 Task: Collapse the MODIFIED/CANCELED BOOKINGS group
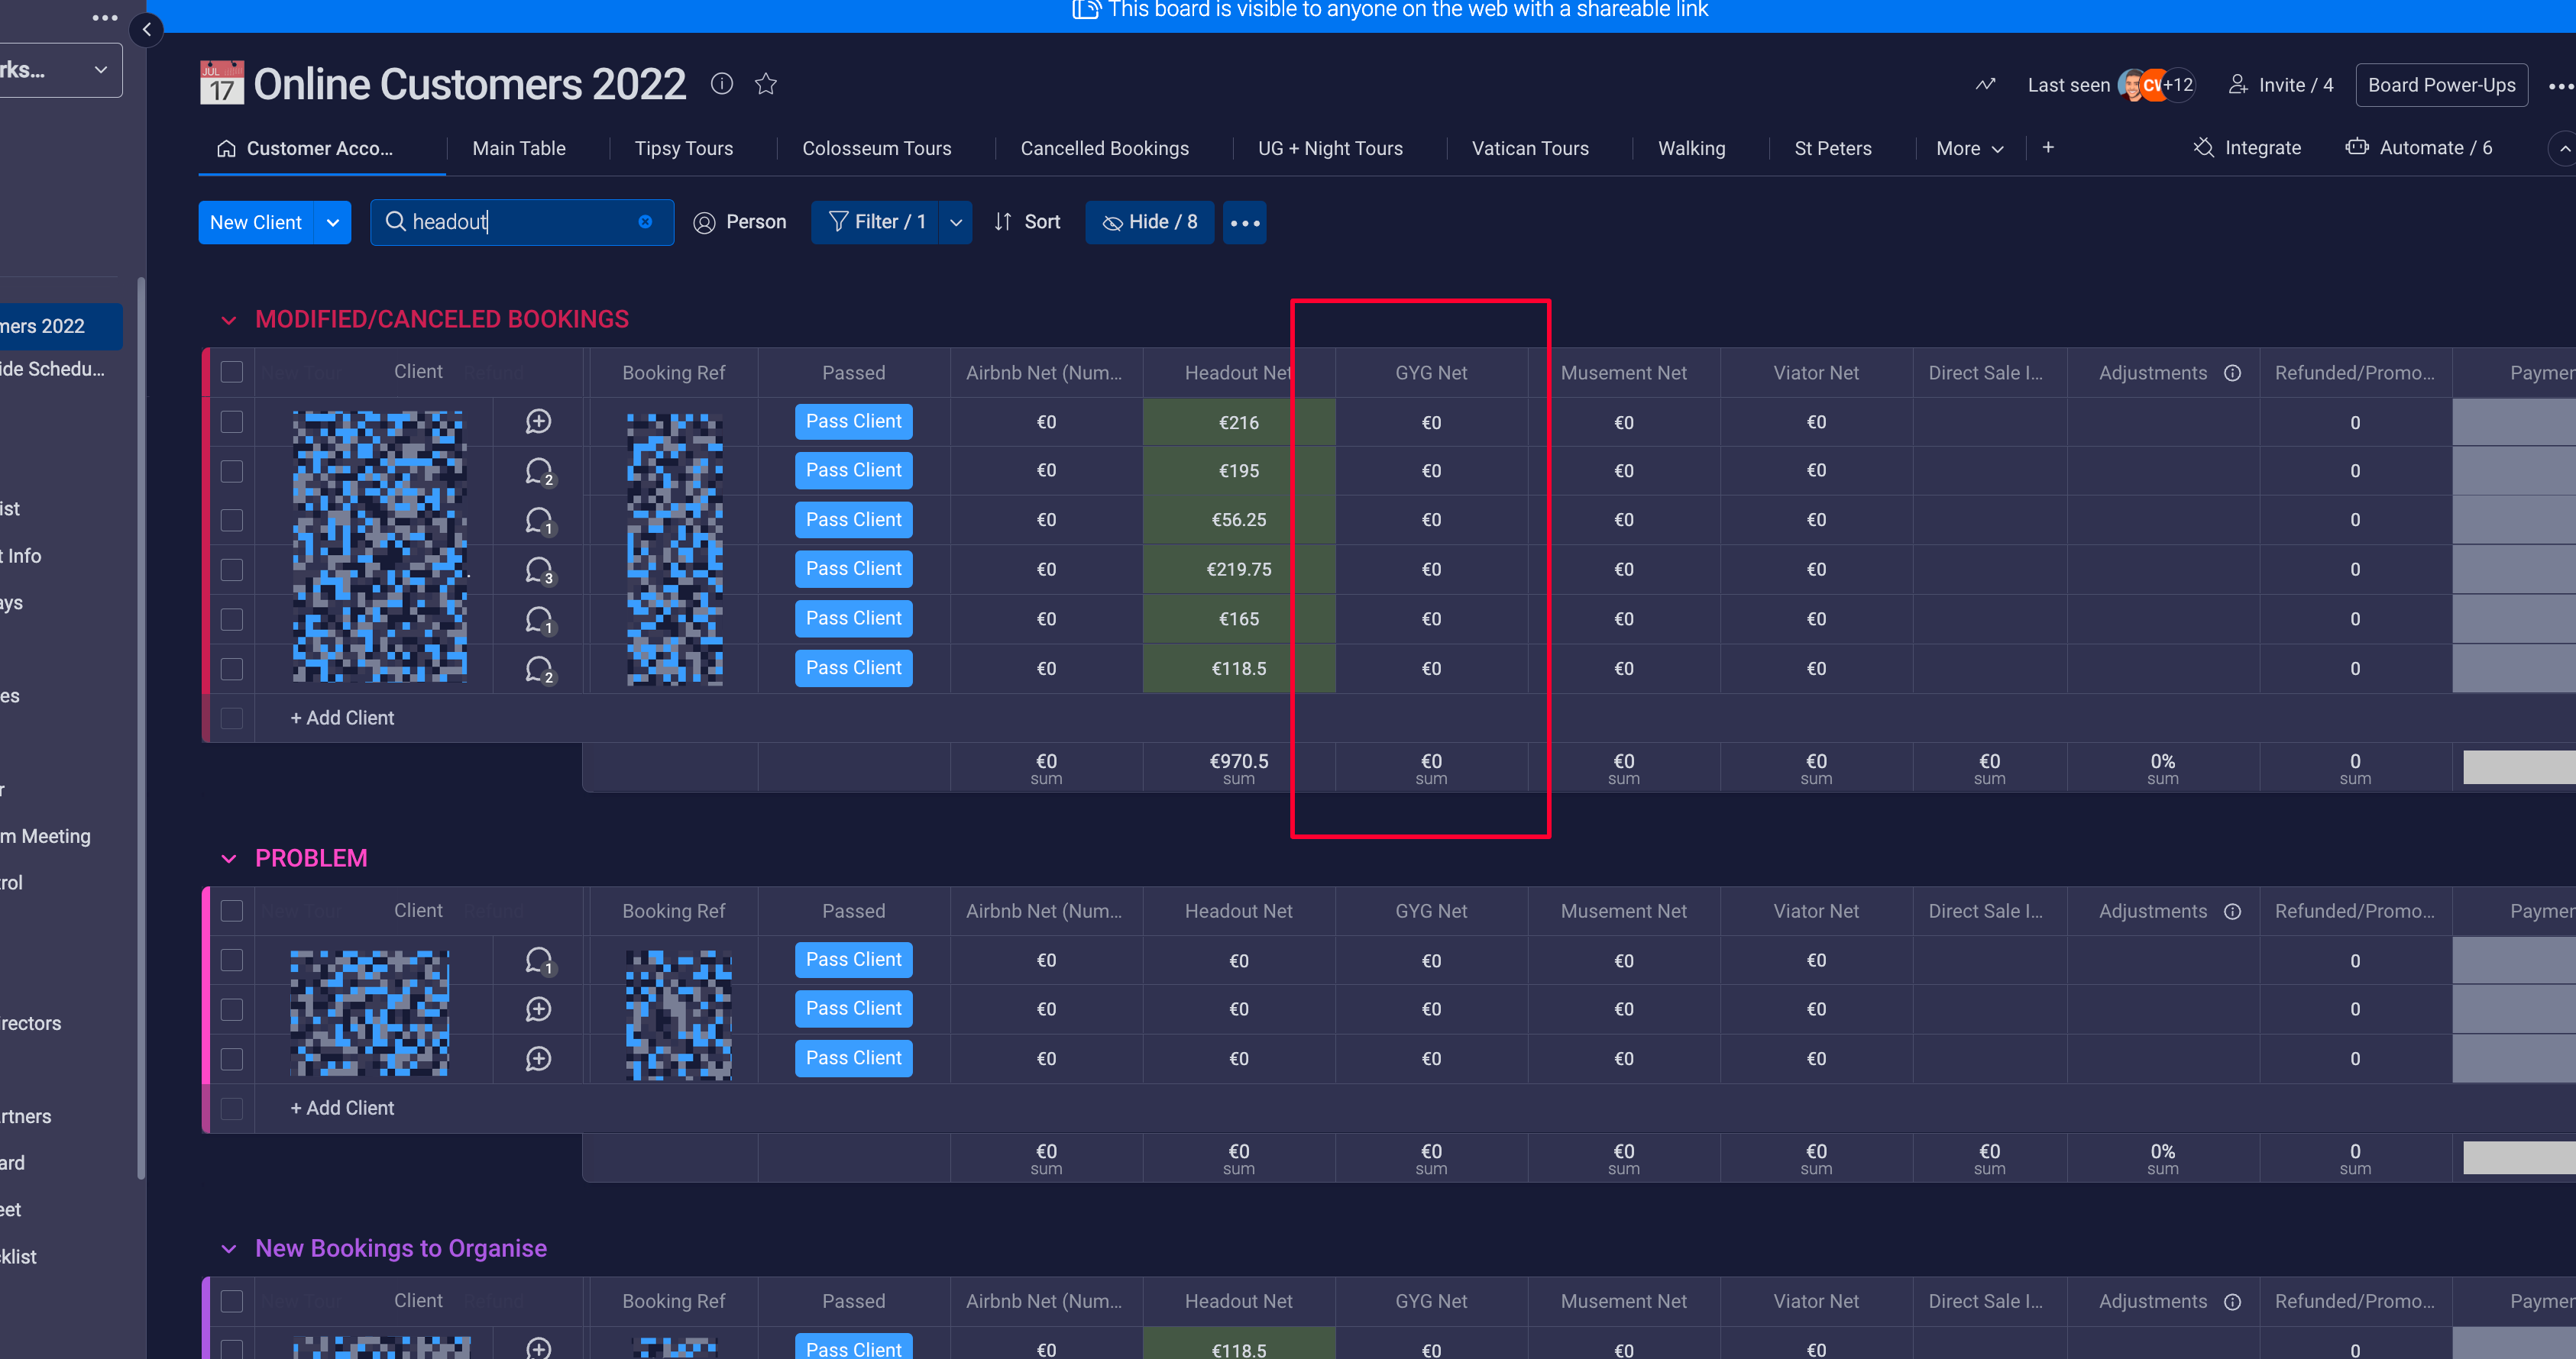[x=229, y=320]
